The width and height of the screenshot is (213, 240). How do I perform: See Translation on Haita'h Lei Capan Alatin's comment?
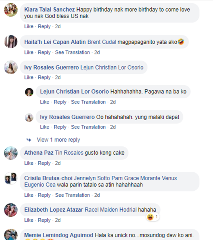pos(72,52)
